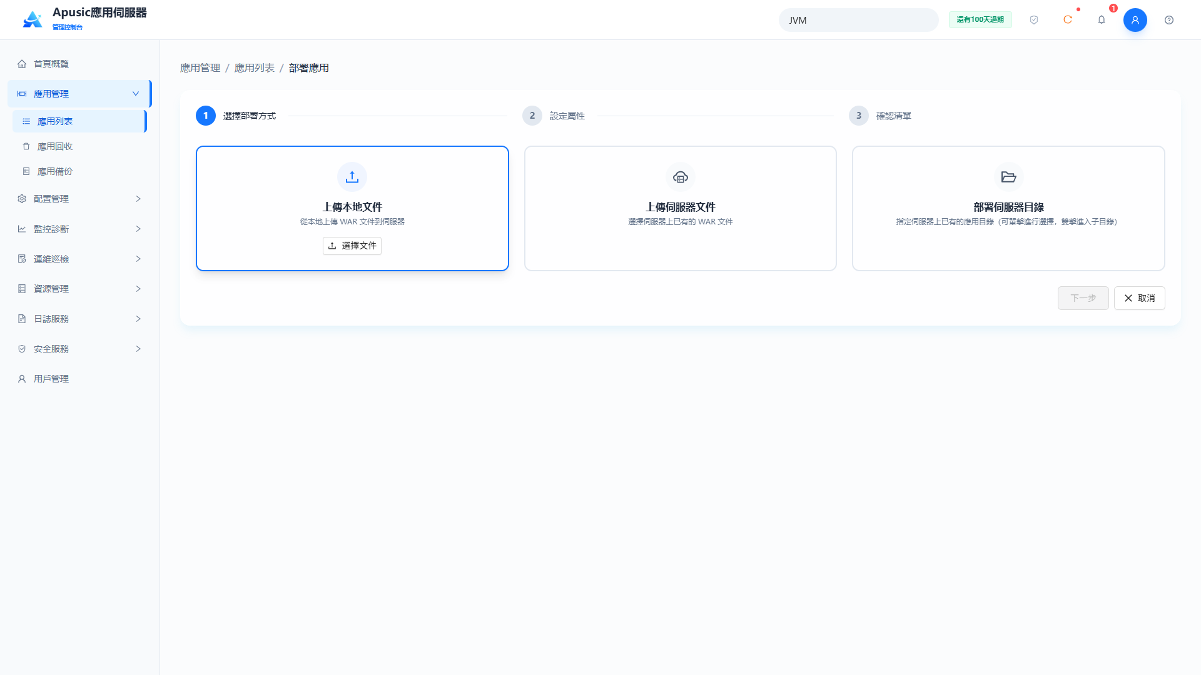This screenshot has height=675, width=1201.
Task: Click the open folder icon in 部署伺服器目錄 card
Action: pyautogui.click(x=1008, y=177)
